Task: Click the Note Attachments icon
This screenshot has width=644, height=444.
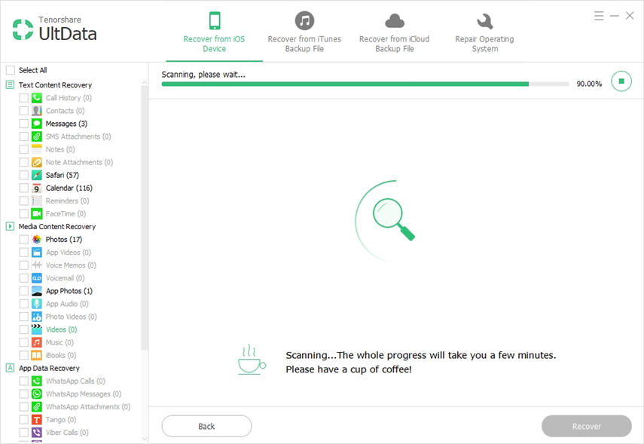Action: pos(37,162)
